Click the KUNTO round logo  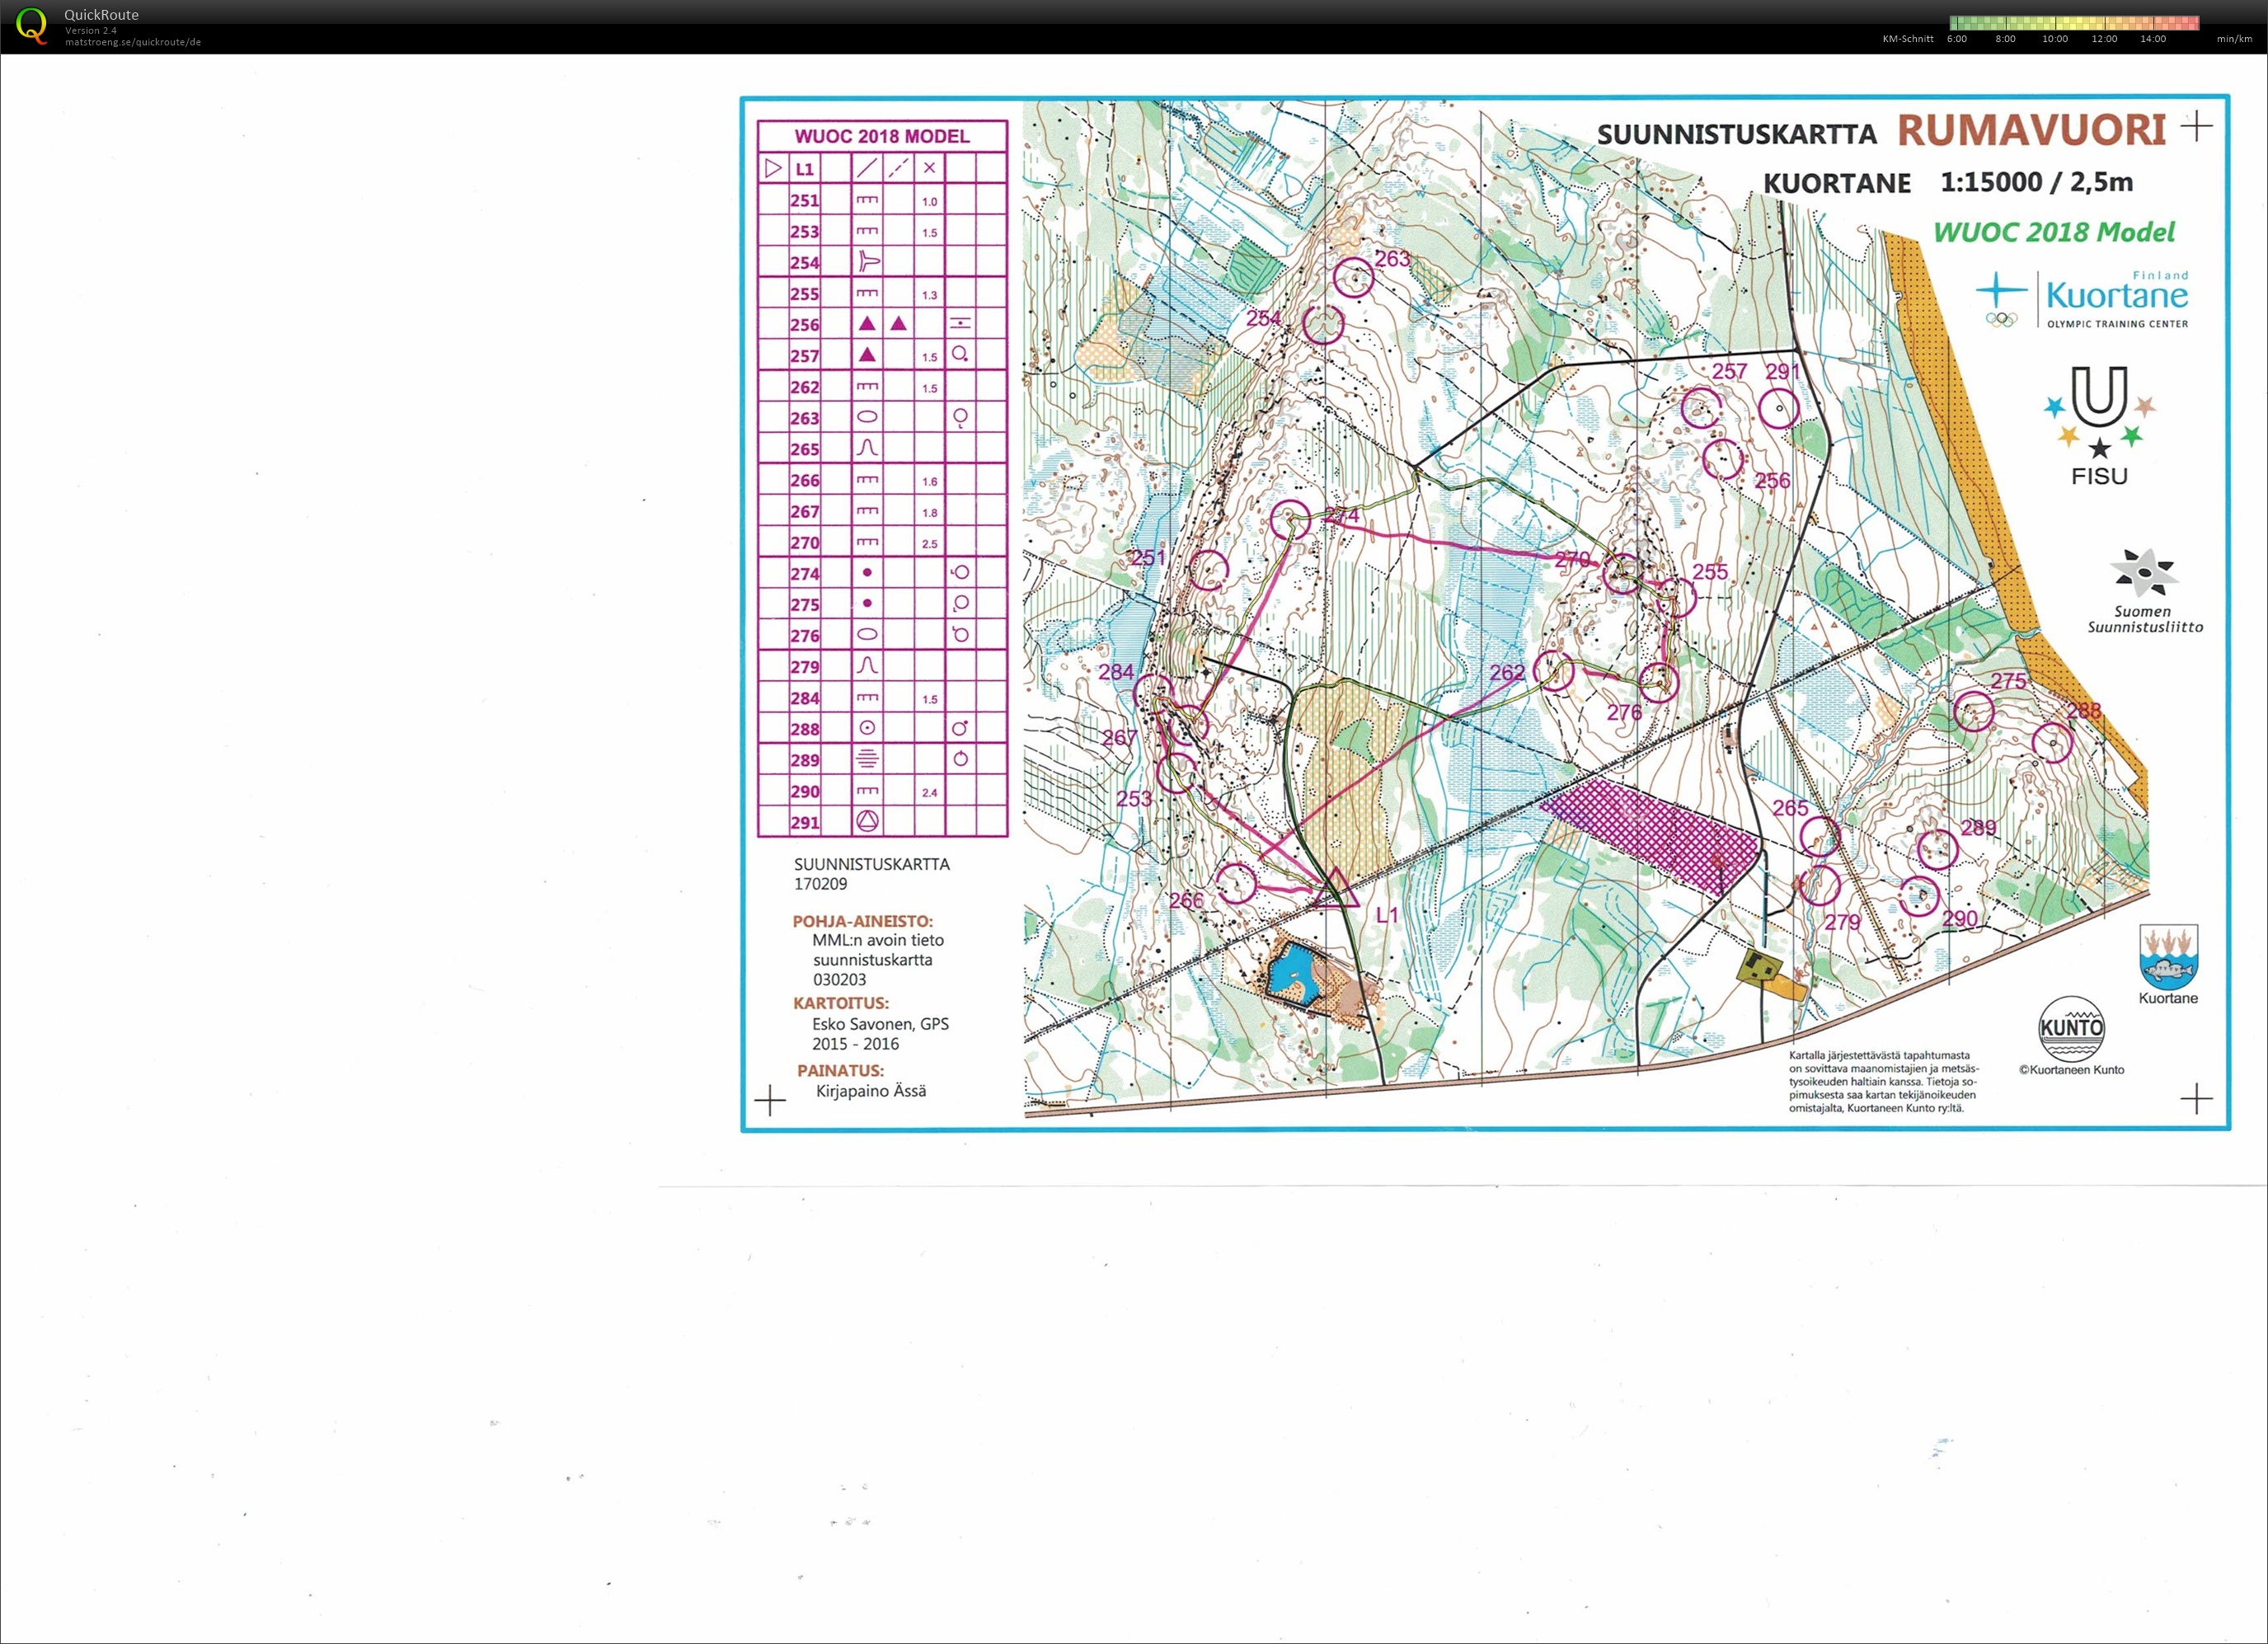pos(2071,1028)
